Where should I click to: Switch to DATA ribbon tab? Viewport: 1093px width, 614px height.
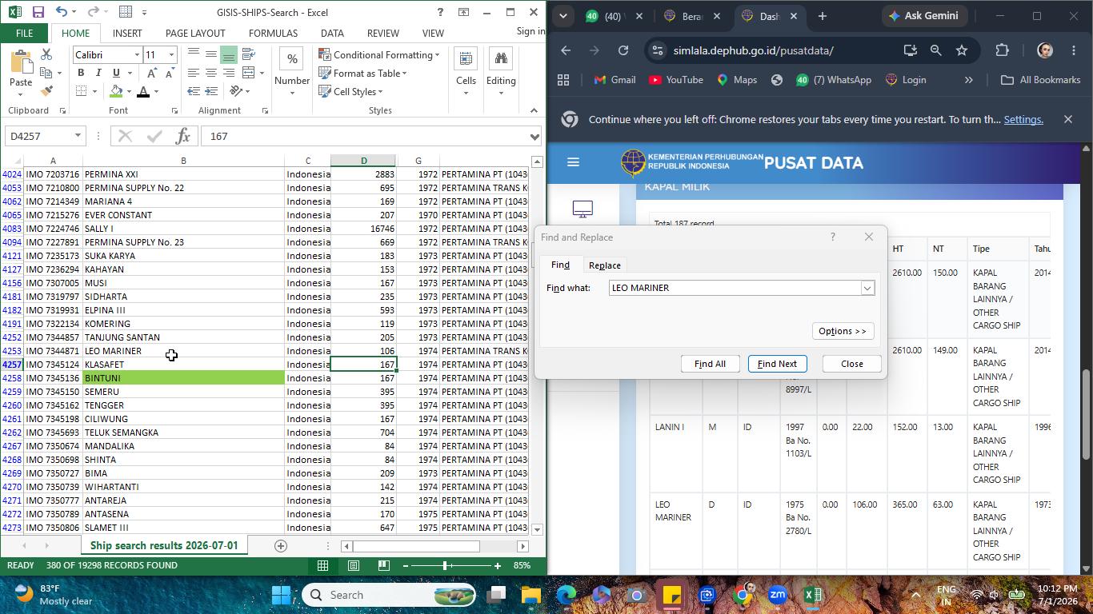[x=332, y=33]
